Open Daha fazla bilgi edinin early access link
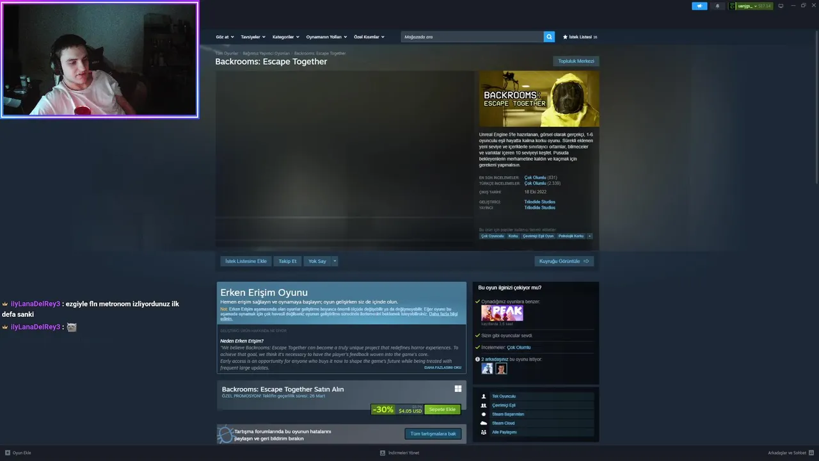Image resolution: width=819 pixels, height=461 pixels. 443,314
